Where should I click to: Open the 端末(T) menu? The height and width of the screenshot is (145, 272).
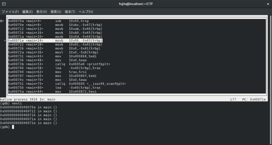tap(70, 12)
